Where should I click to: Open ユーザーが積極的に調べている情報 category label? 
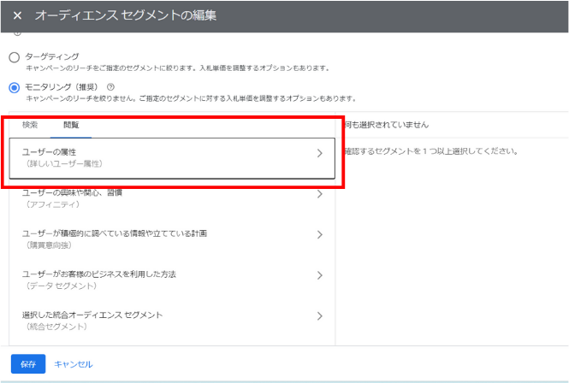(x=115, y=233)
